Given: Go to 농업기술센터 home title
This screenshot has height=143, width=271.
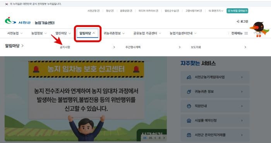Looking at the screenshot, I should 45,22.
